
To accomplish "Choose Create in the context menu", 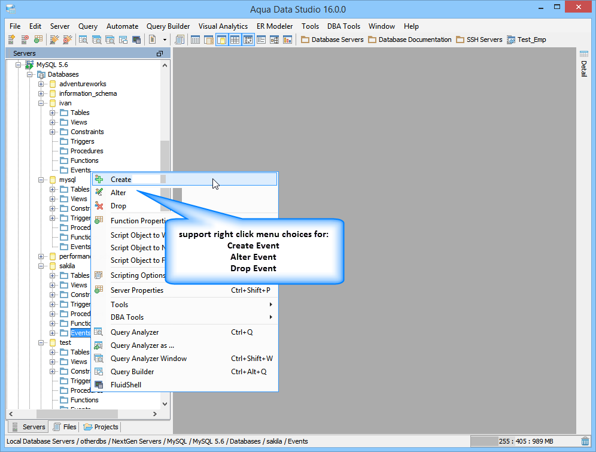I will (x=185, y=180).
